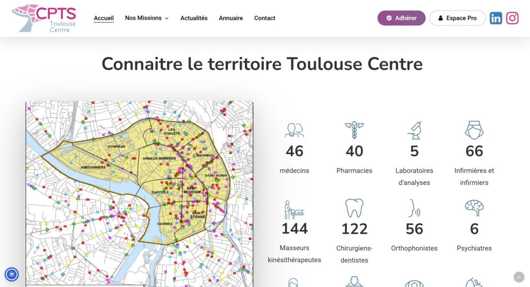Go to the Accueil menu item

point(104,18)
